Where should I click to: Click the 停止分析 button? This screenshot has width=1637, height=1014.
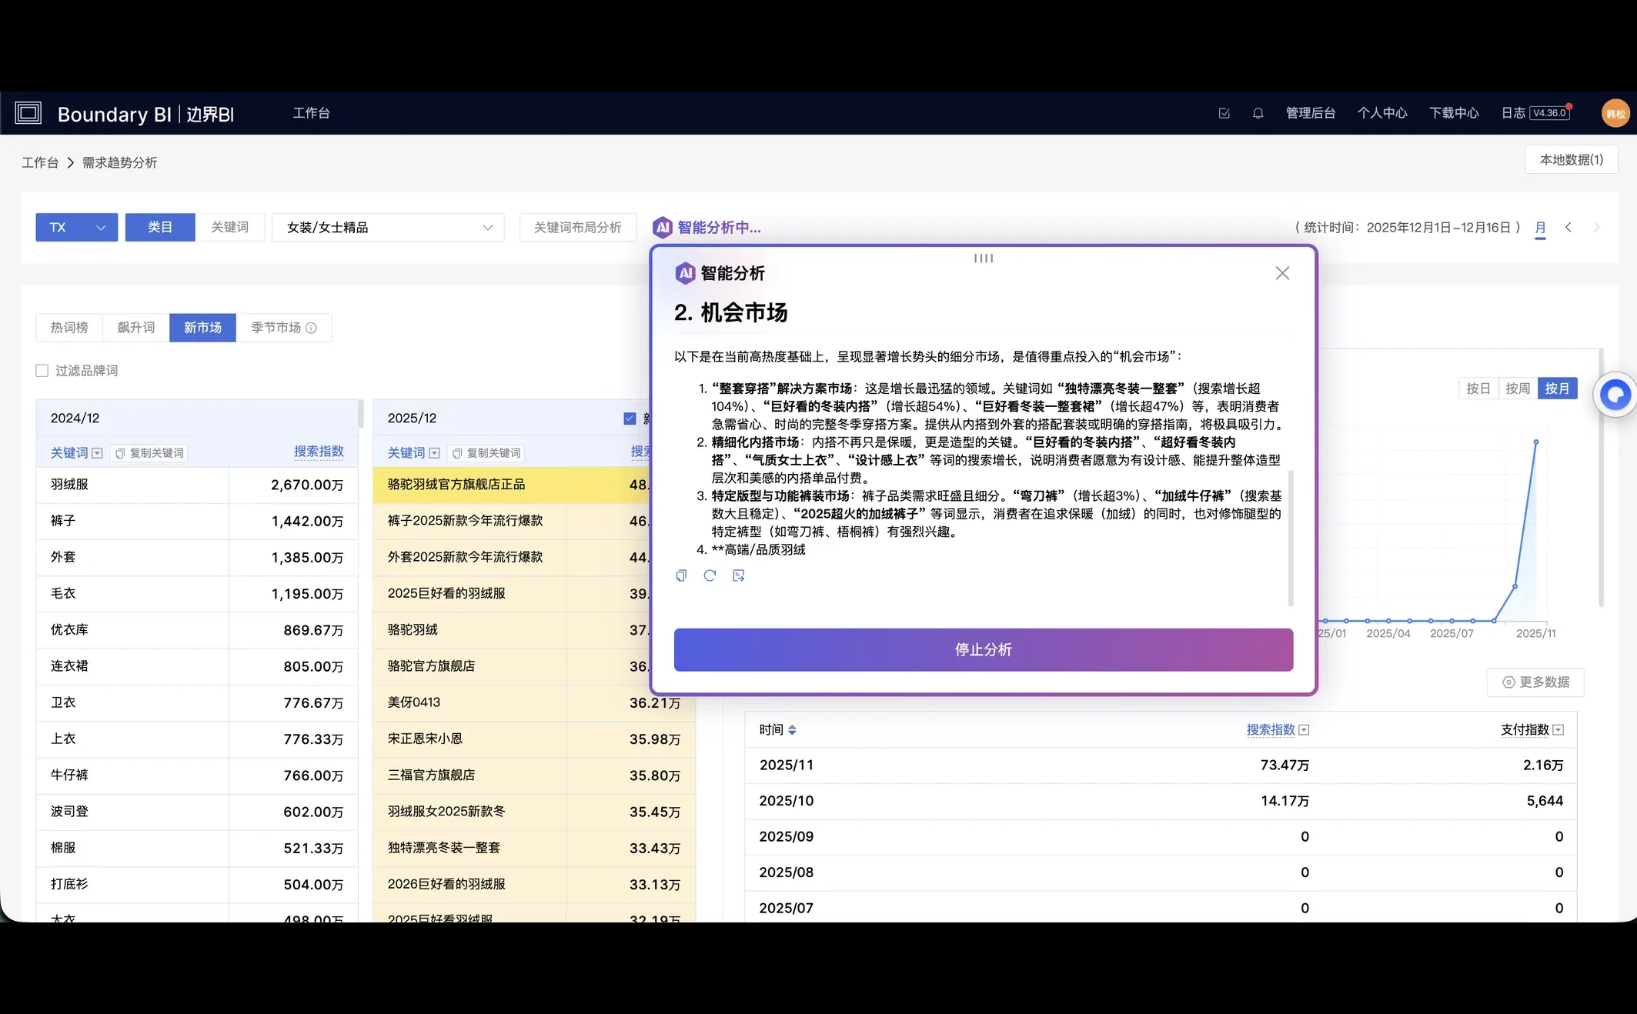(x=983, y=649)
